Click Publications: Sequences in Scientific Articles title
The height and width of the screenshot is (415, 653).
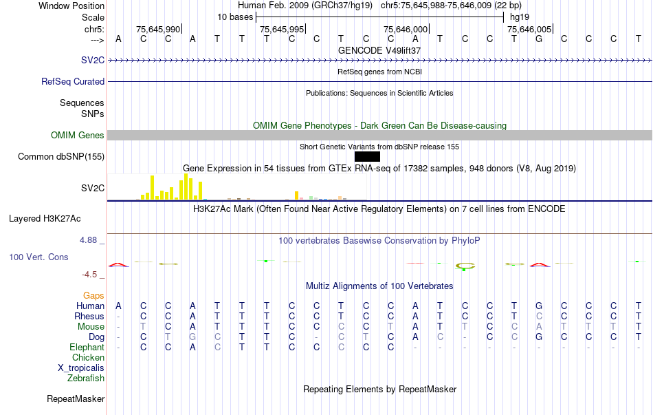pyautogui.click(x=379, y=93)
